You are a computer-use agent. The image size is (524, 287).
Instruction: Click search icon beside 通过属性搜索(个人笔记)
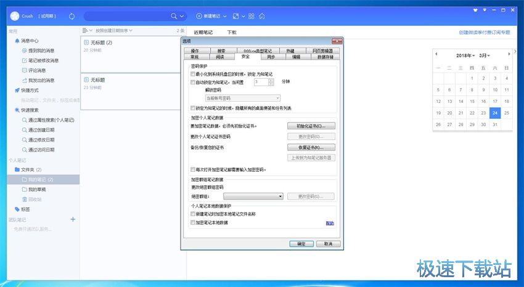pyautogui.click(x=24, y=120)
